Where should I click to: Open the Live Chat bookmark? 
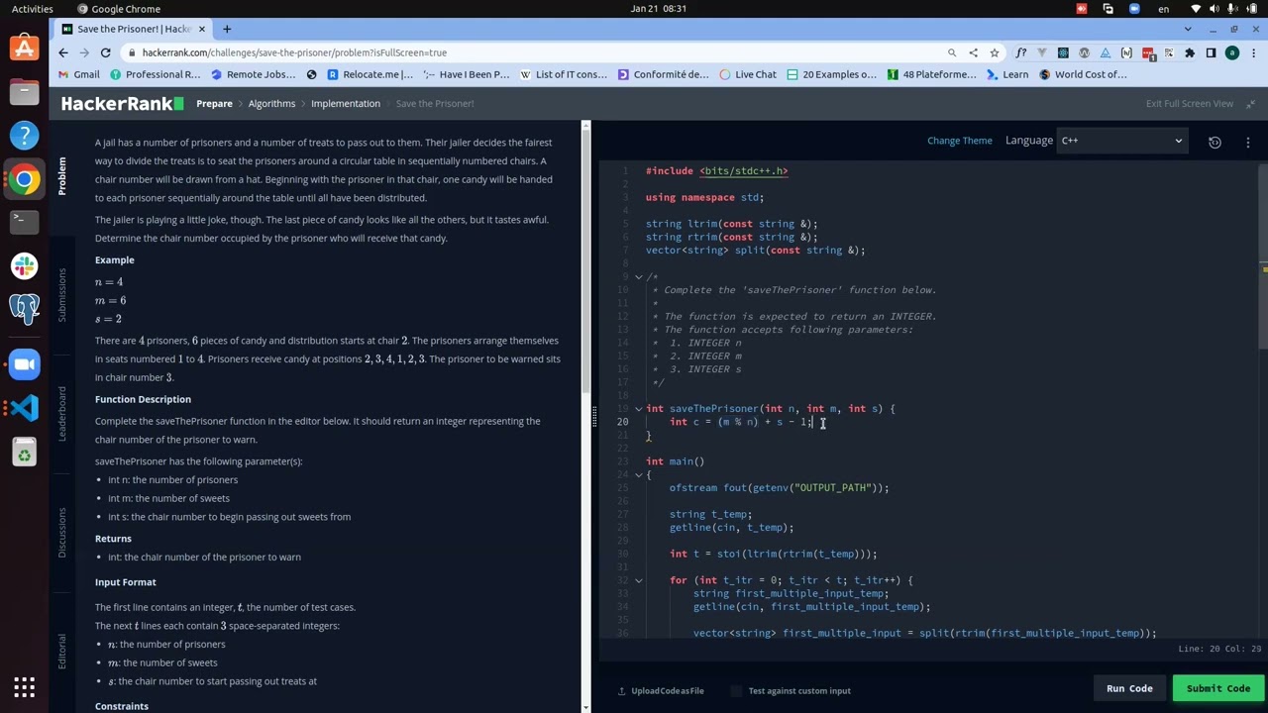click(x=748, y=74)
